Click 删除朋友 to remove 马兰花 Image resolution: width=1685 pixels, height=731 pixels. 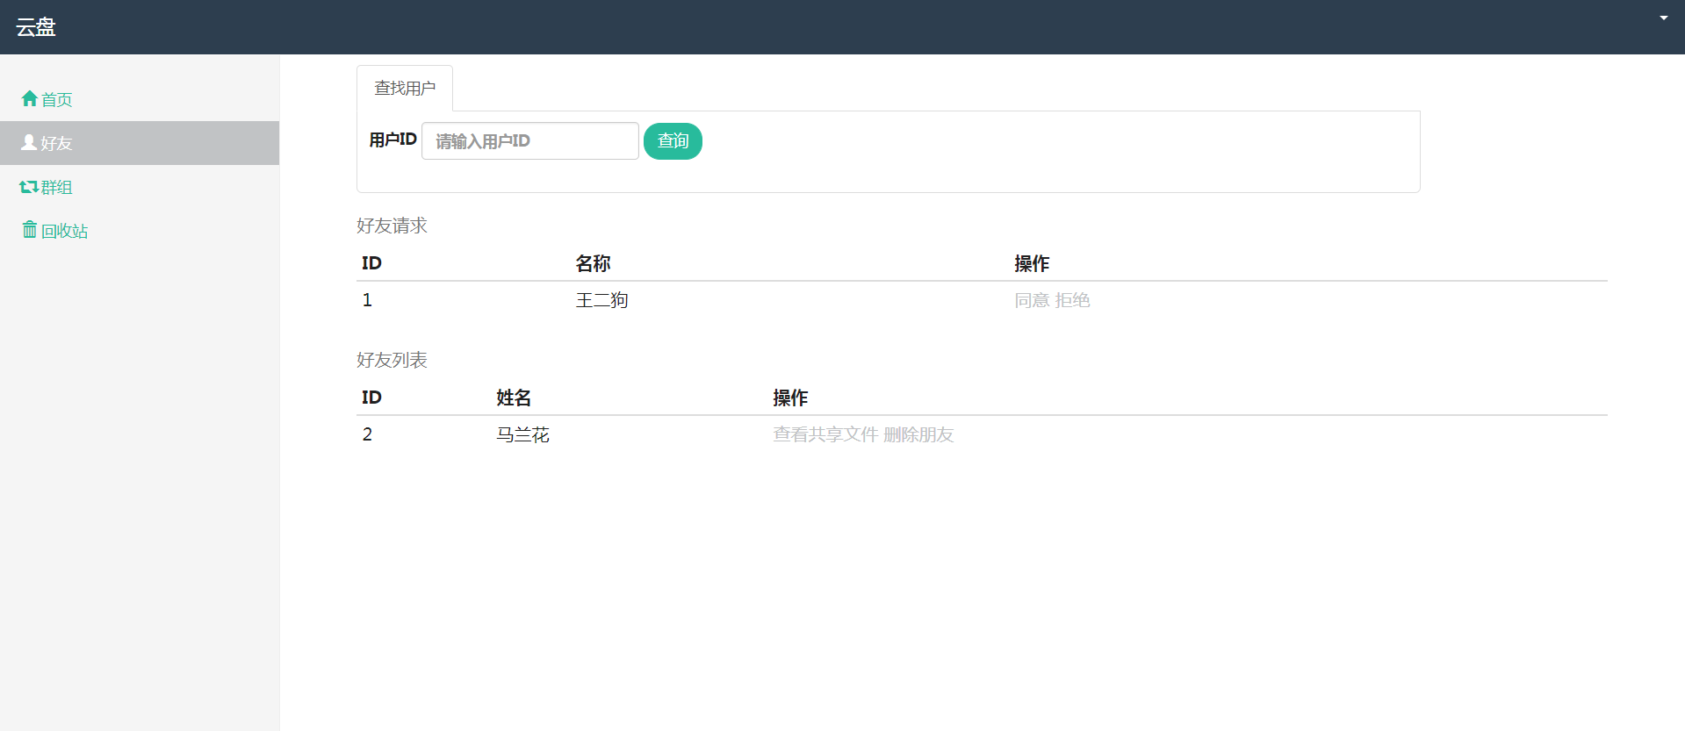click(918, 435)
